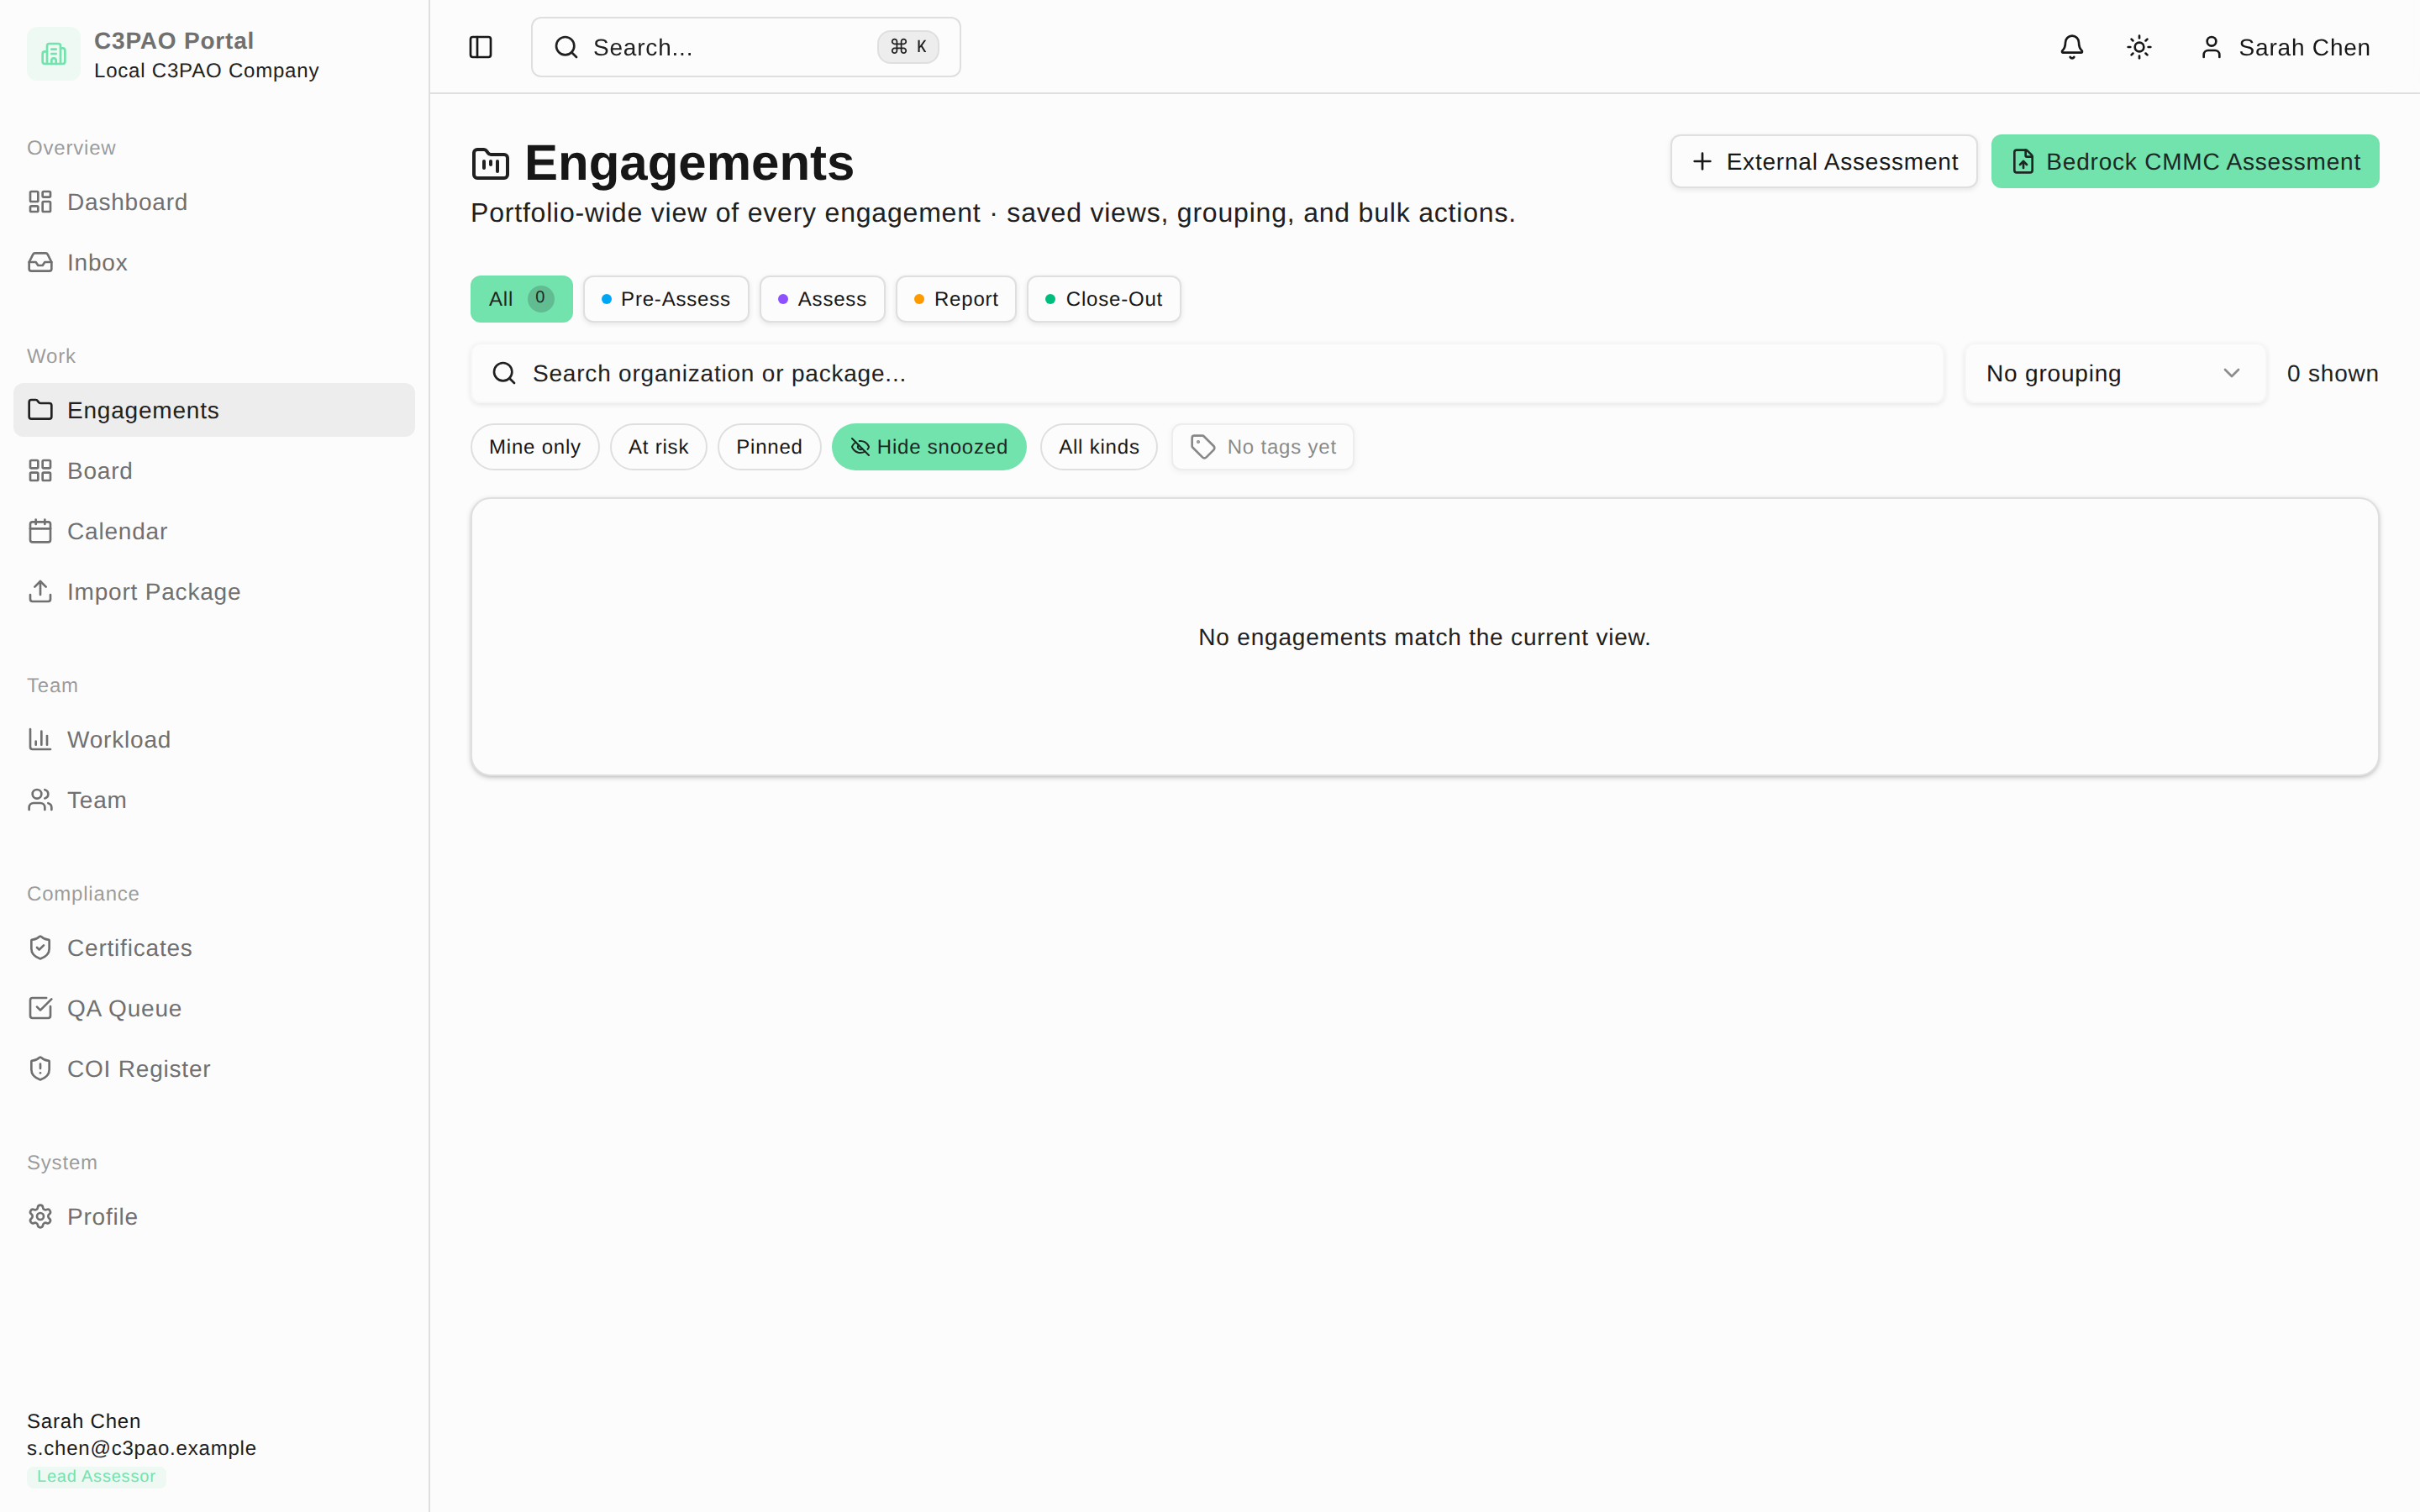Click s.chen@c3pao.example email text
2420x1512 pixels.
141,1448
